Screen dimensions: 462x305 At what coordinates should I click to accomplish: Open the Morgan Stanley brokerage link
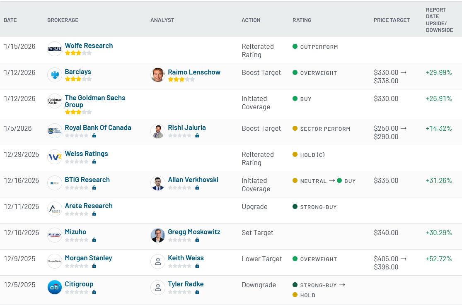88,258
